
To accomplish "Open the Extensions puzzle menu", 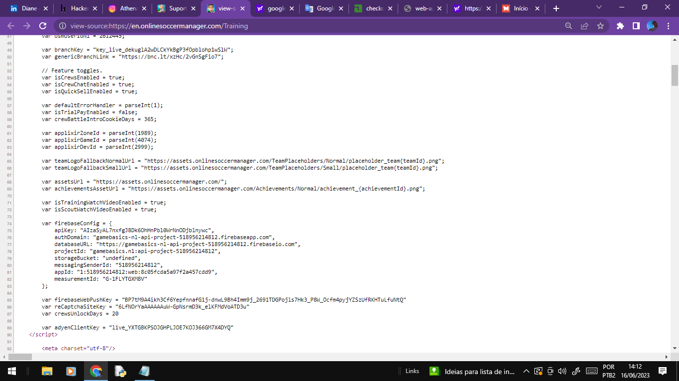I will (620, 26).
